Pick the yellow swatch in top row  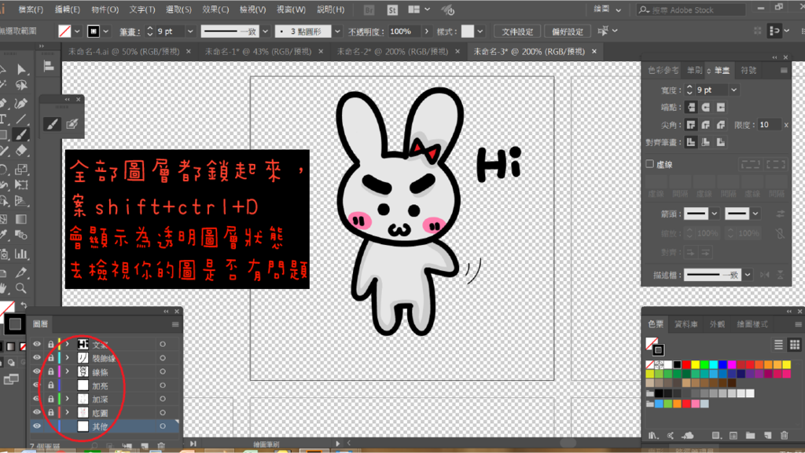point(695,365)
